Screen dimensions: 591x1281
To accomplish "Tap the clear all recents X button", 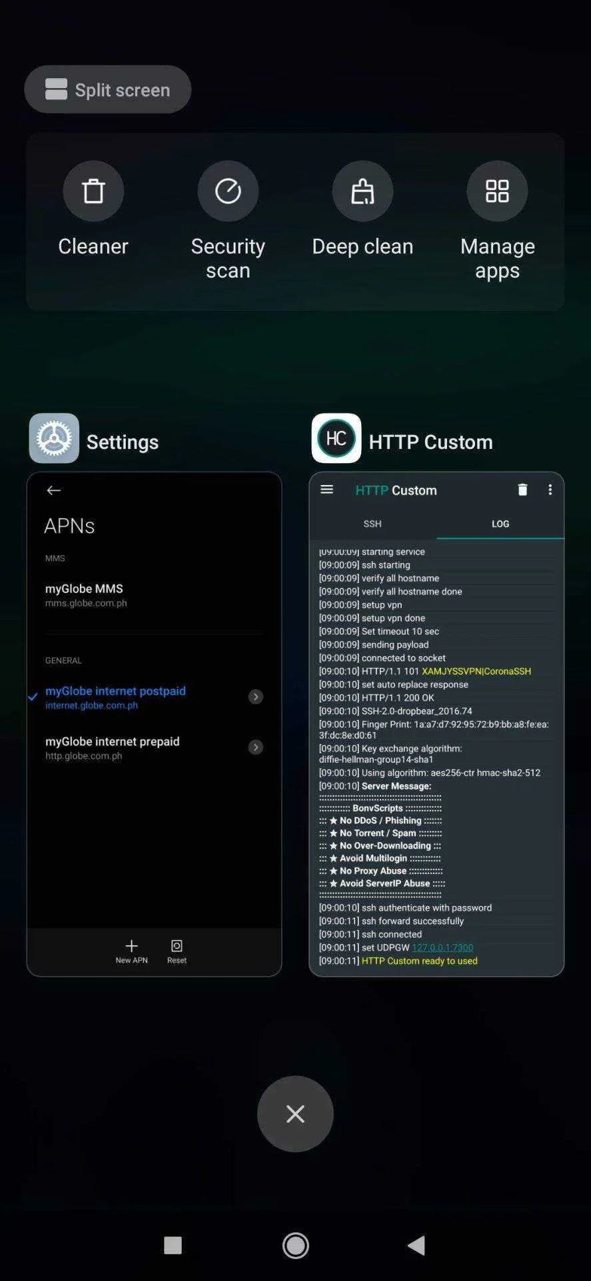I will (x=295, y=1114).
